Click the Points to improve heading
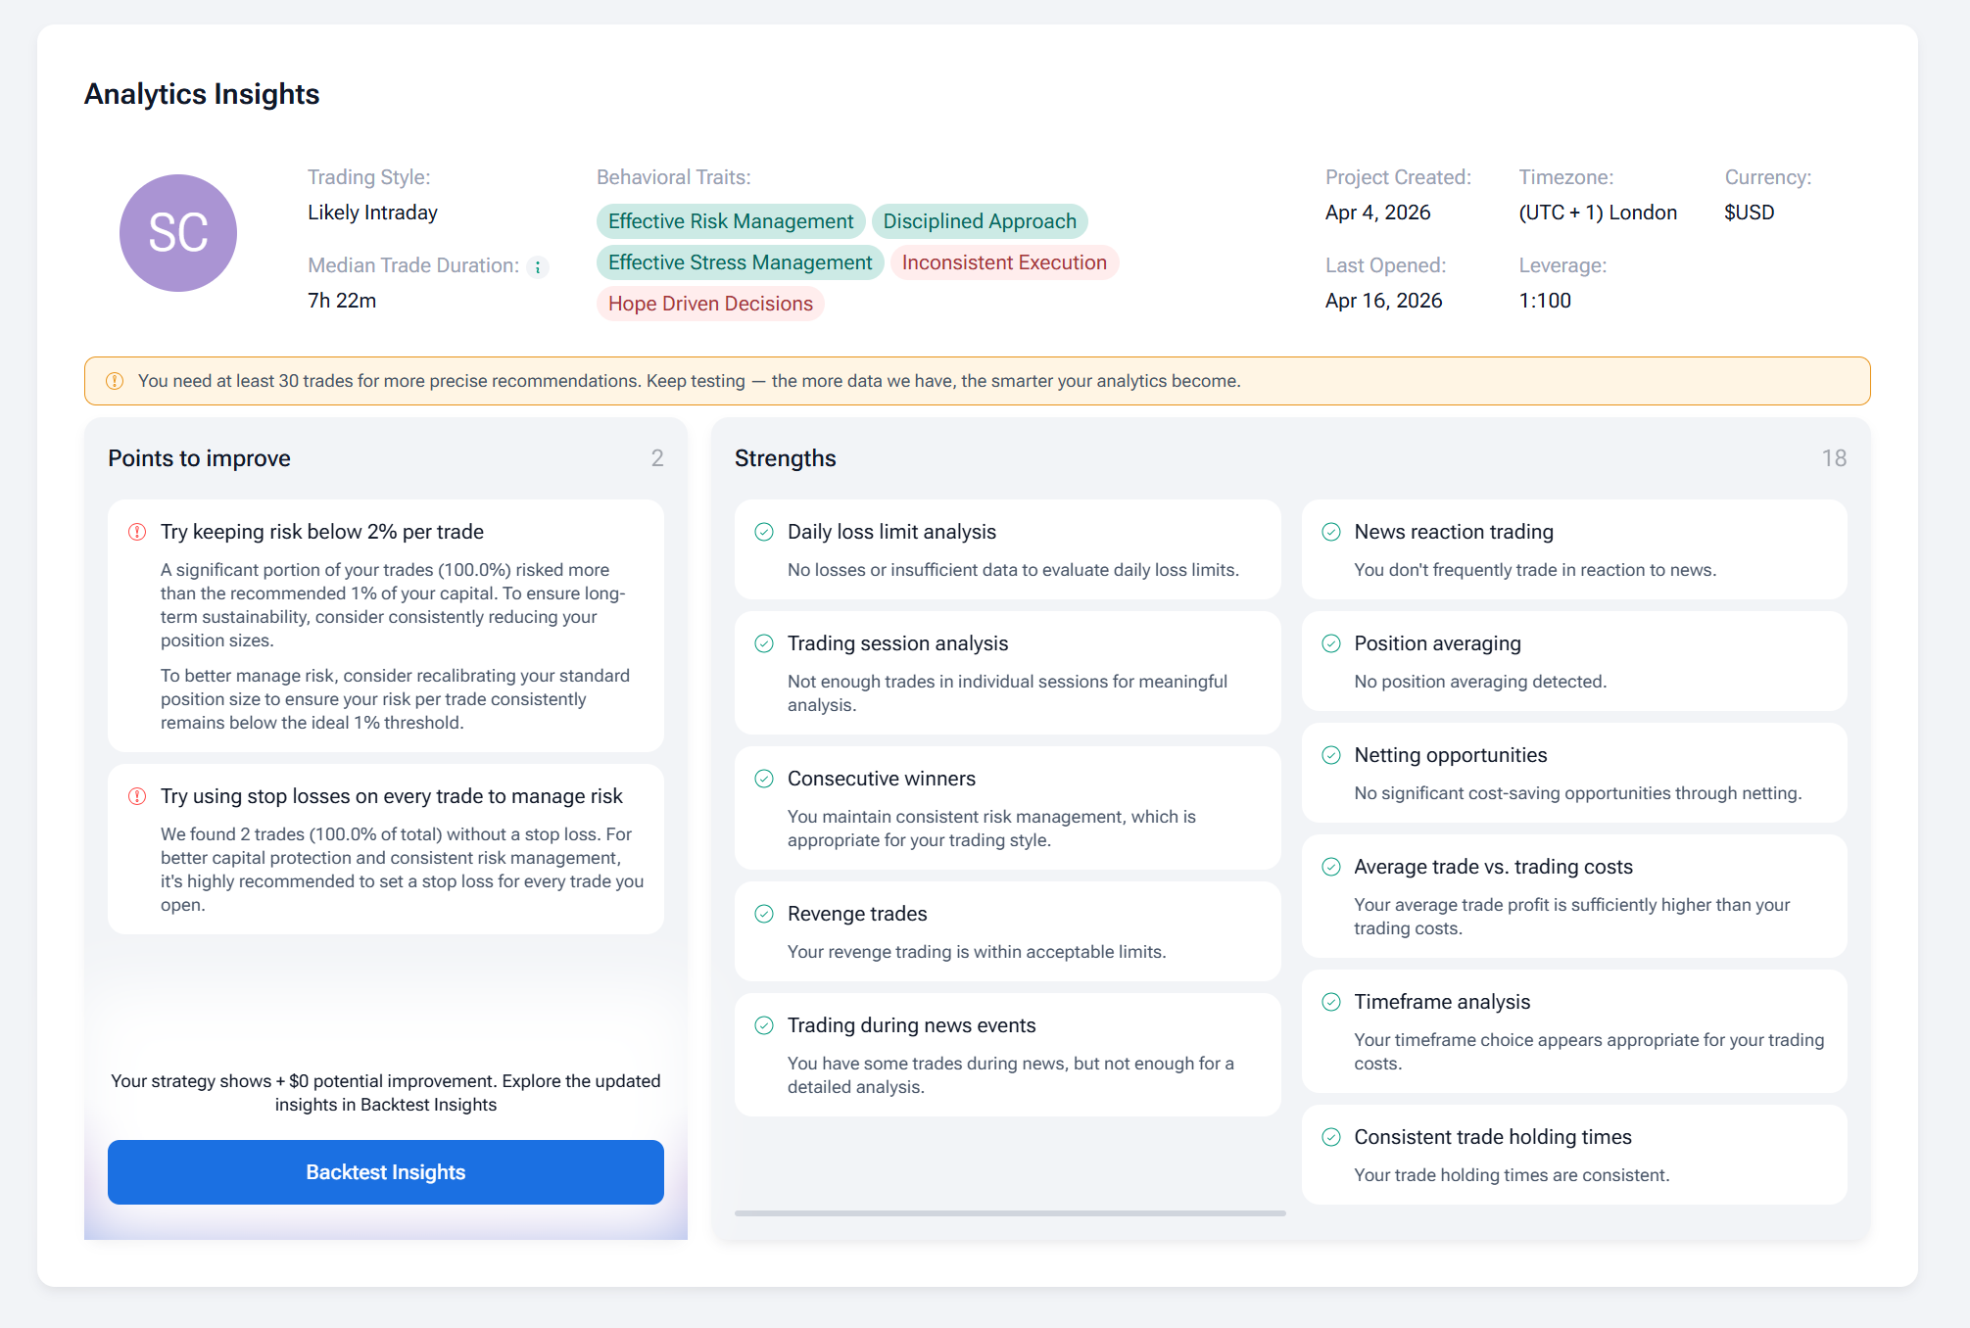Viewport: 1970px width, 1328px height. click(199, 458)
